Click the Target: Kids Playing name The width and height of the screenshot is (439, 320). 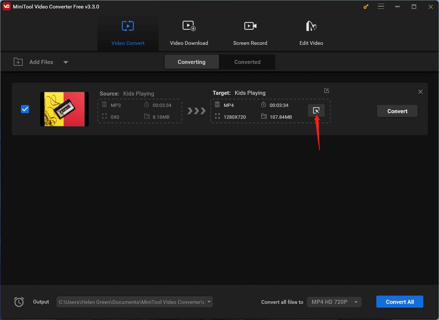pos(239,93)
